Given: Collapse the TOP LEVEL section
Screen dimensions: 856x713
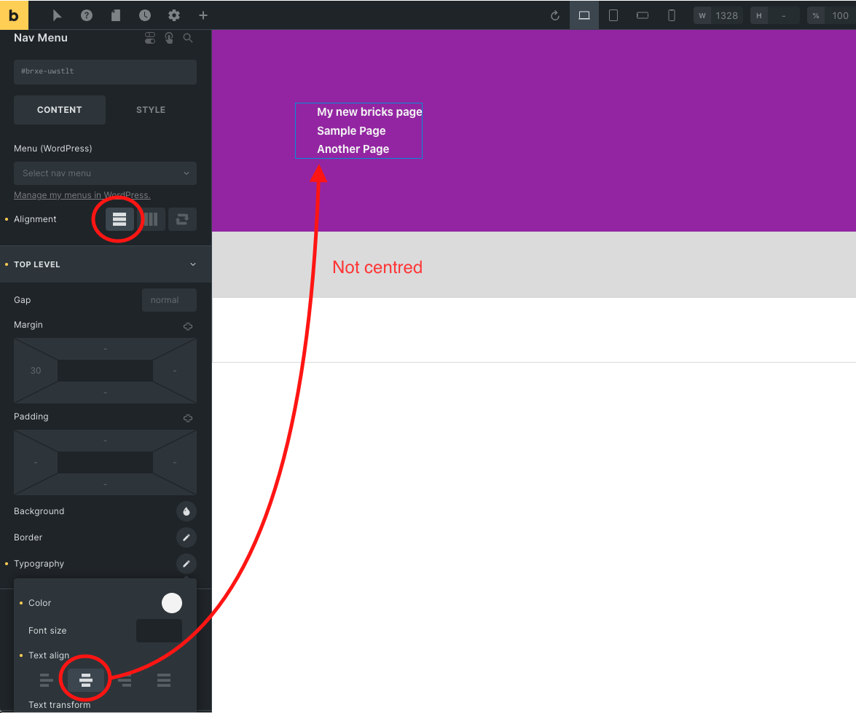Looking at the screenshot, I should pyautogui.click(x=192, y=264).
